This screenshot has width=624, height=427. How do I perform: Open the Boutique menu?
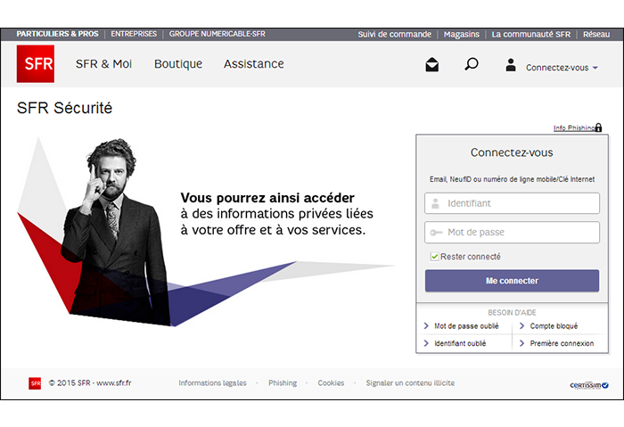click(178, 64)
